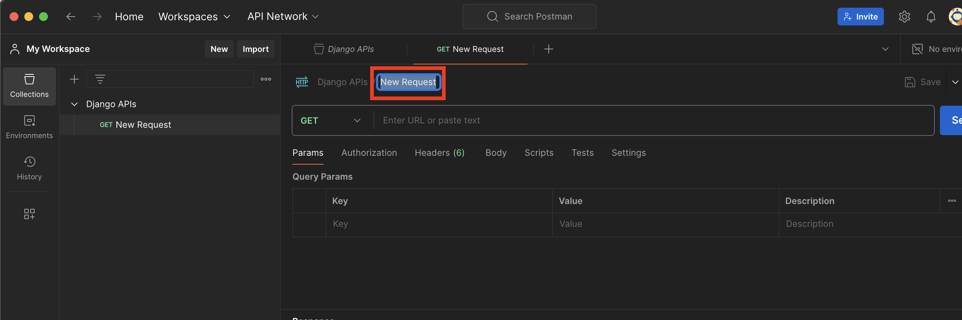
Task: Click the search magnifier icon
Action: click(x=492, y=17)
